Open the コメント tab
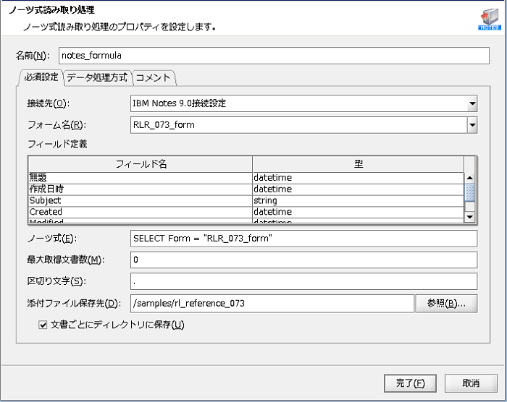This screenshot has height=402, width=507. point(154,78)
